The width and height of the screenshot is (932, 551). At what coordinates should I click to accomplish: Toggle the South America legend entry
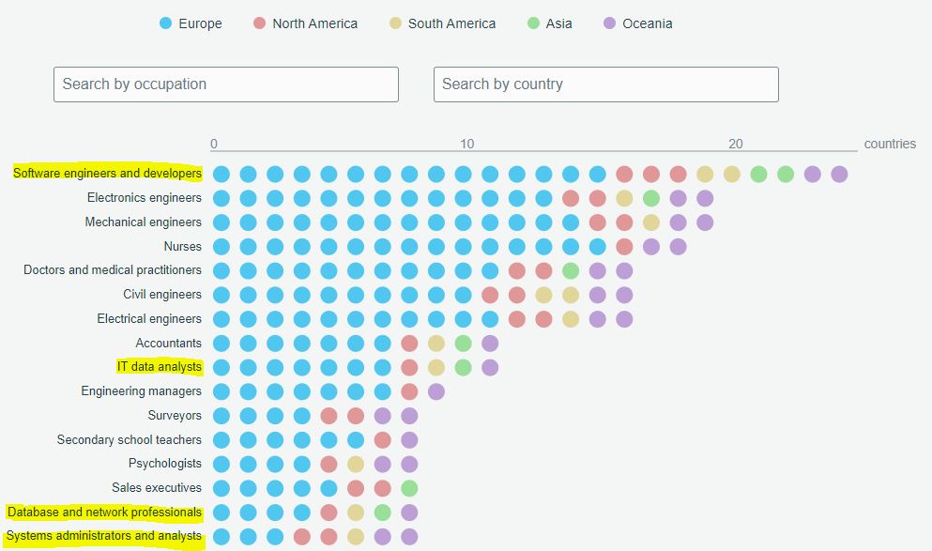pyautogui.click(x=443, y=23)
